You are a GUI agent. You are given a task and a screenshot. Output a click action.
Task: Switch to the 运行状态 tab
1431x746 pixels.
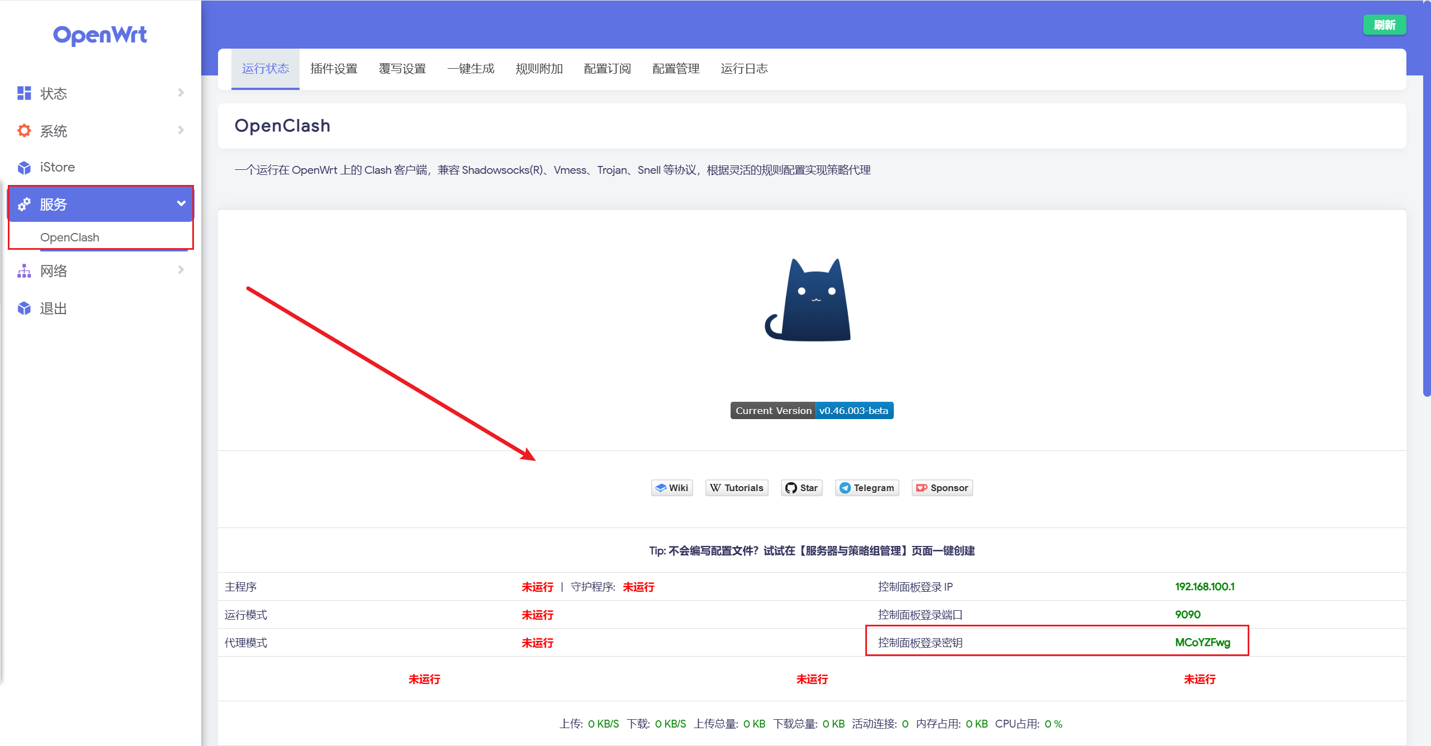coord(266,69)
